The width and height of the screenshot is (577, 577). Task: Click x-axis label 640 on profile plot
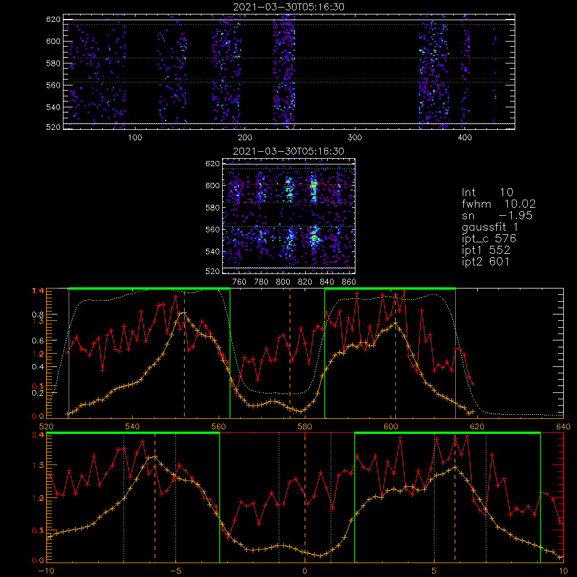pos(563,427)
